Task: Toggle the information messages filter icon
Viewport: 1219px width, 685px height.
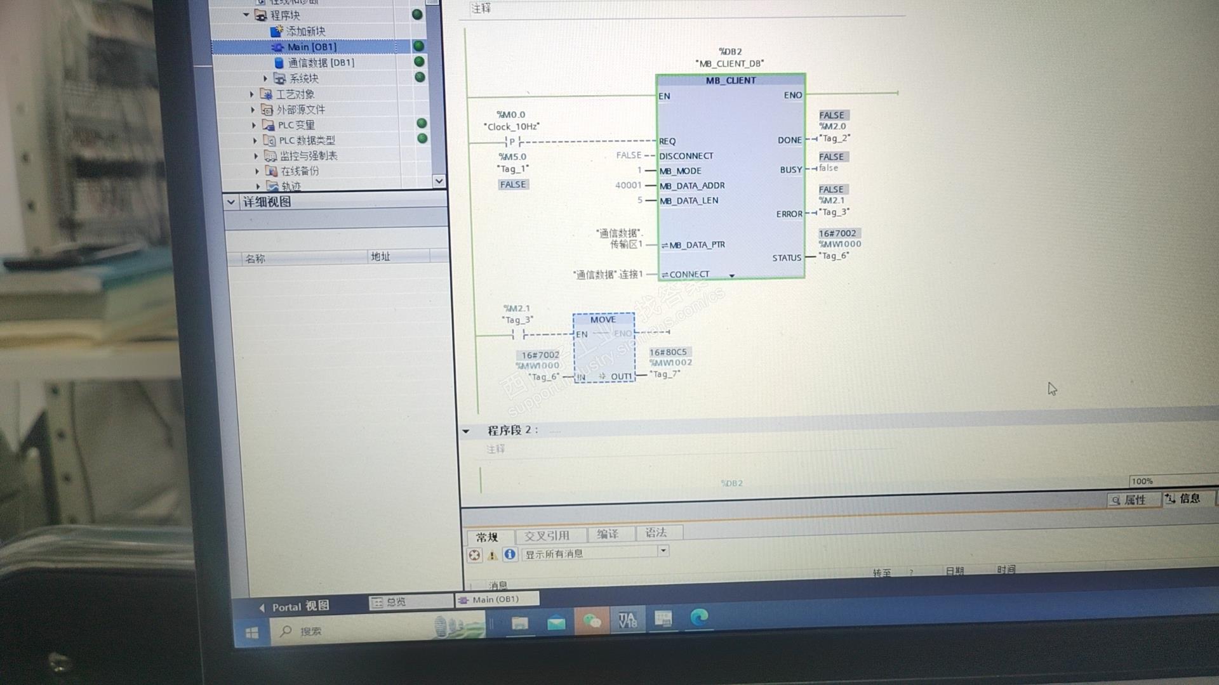Action: click(510, 555)
